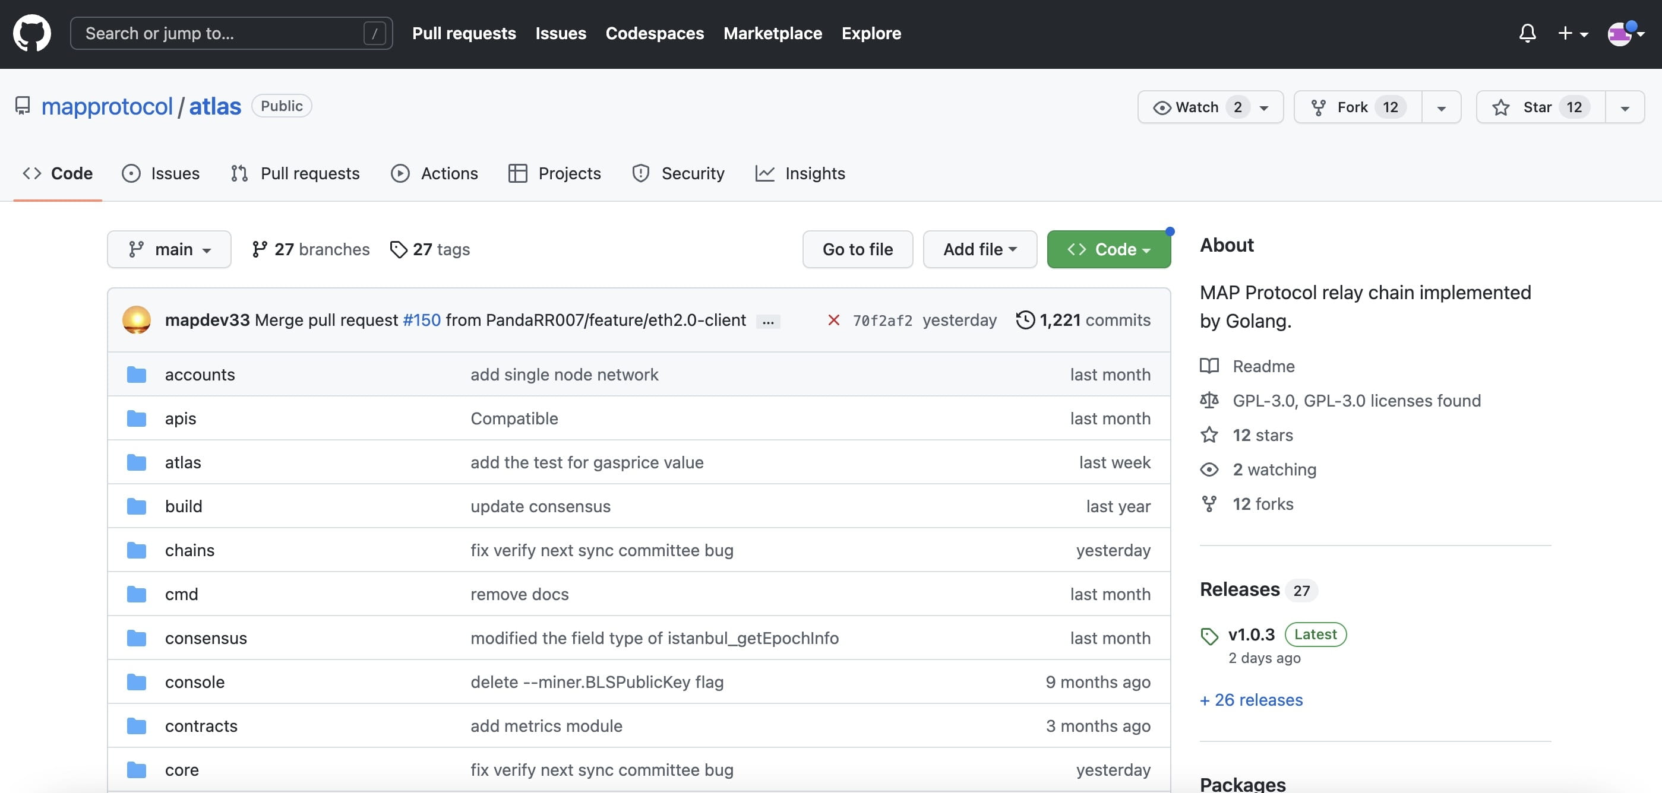Open commit history clock icon
Viewport: 1662px width, 793px height.
click(x=1025, y=320)
